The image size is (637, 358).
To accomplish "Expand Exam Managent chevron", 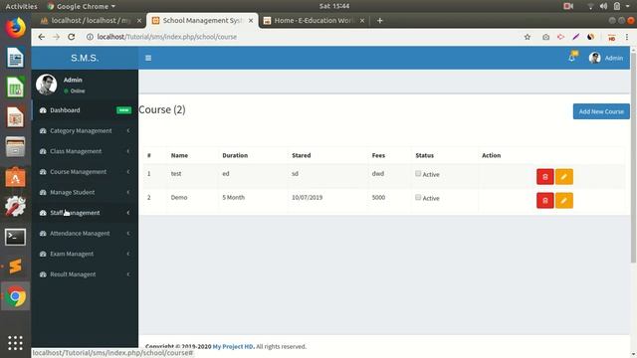I will point(128,254).
